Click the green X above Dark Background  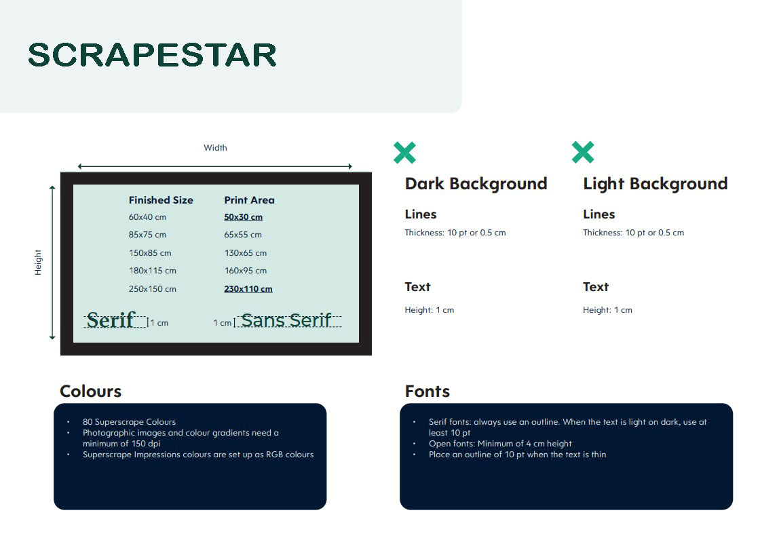[404, 153]
